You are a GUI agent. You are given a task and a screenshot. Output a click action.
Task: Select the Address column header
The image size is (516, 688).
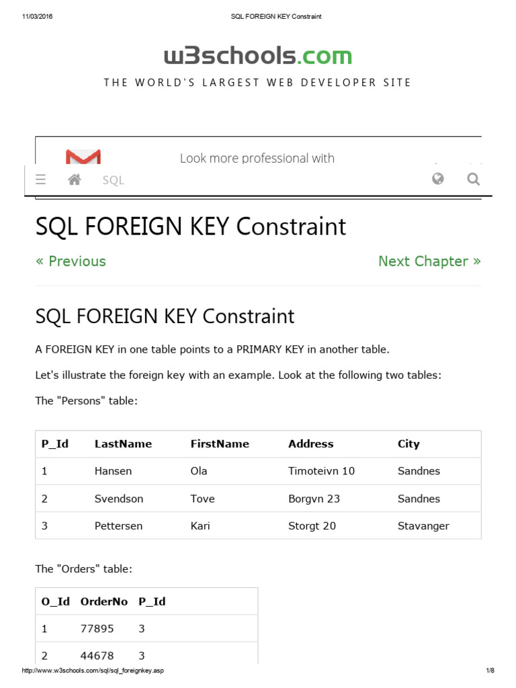coord(310,444)
